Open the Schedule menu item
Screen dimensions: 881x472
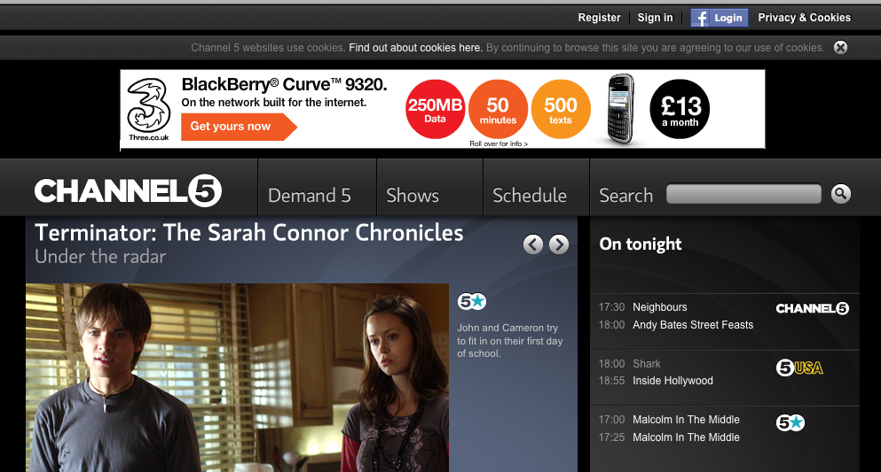coord(530,196)
